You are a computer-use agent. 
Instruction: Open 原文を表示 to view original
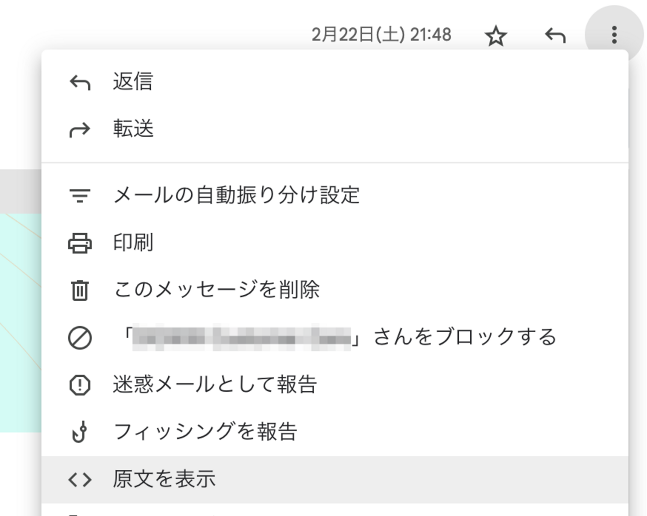(x=164, y=479)
